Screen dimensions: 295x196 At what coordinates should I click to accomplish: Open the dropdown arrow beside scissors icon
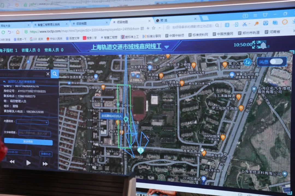249,24
